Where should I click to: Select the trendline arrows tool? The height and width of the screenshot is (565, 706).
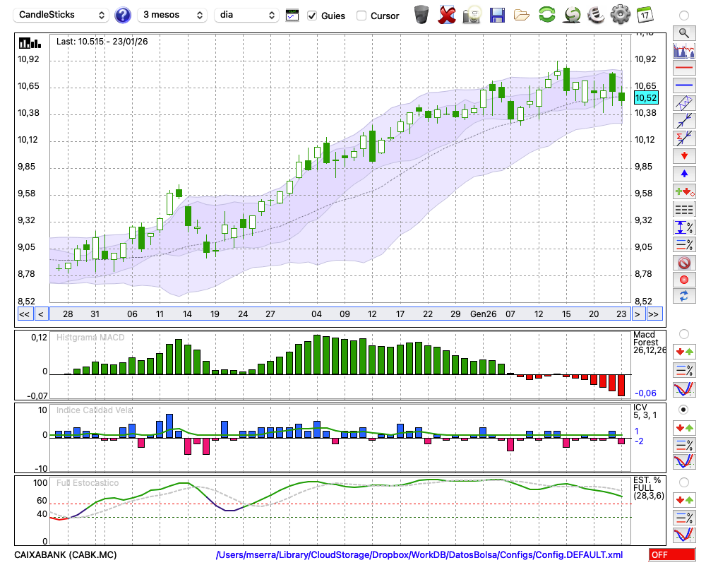tap(684, 121)
